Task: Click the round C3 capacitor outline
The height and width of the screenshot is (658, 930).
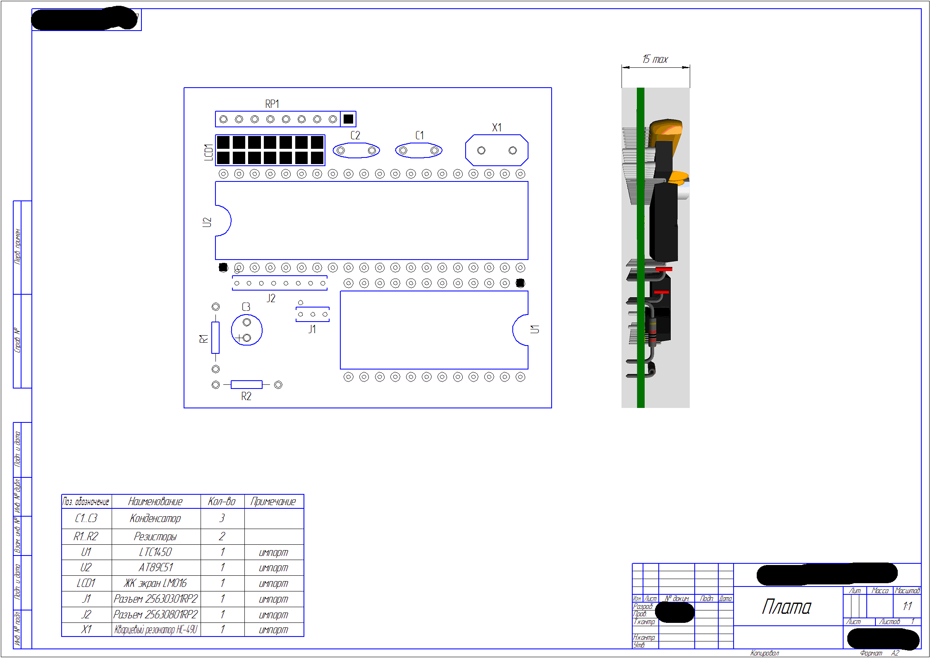Action: pyautogui.click(x=247, y=330)
